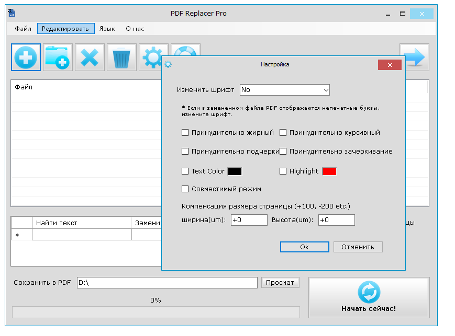Close the Настройка dialog
This screenshot has height=336, width=455.
point(390,65)
